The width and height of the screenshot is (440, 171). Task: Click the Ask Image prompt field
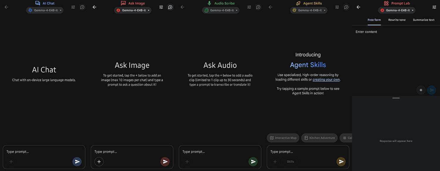click(x=132, y=152)
